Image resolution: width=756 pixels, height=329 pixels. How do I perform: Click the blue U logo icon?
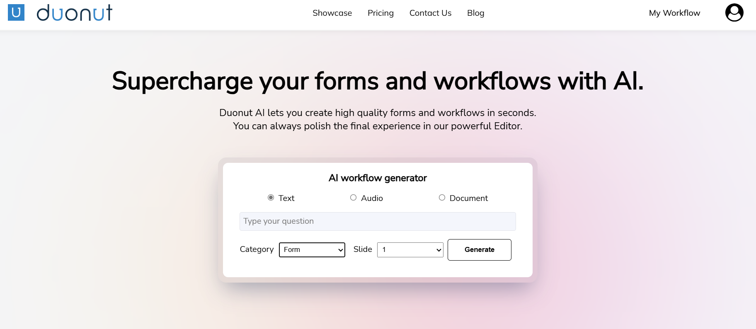[16, 12]
